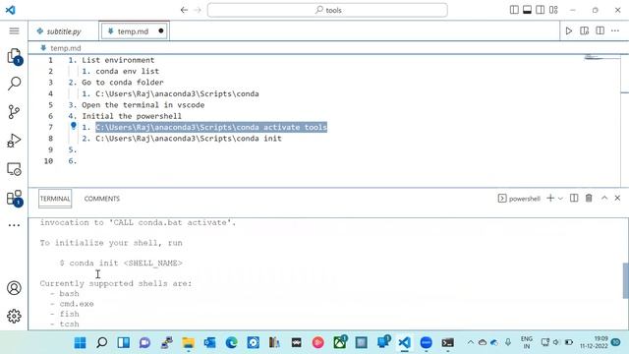Show additional views ellipsis in activity bar
Viewport: 629px width, 354px height.
click(14, 225)
